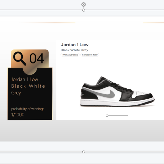Select the Black White gold caption line
164x164 pixels.
28,86
